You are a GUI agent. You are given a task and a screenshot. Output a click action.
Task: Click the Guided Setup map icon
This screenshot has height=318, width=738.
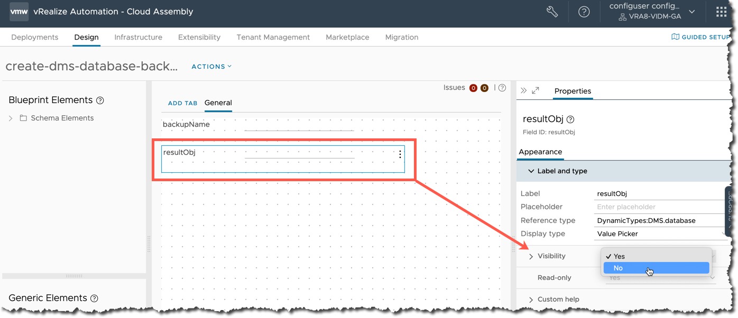pyautogui.click(x=675, y=37)
